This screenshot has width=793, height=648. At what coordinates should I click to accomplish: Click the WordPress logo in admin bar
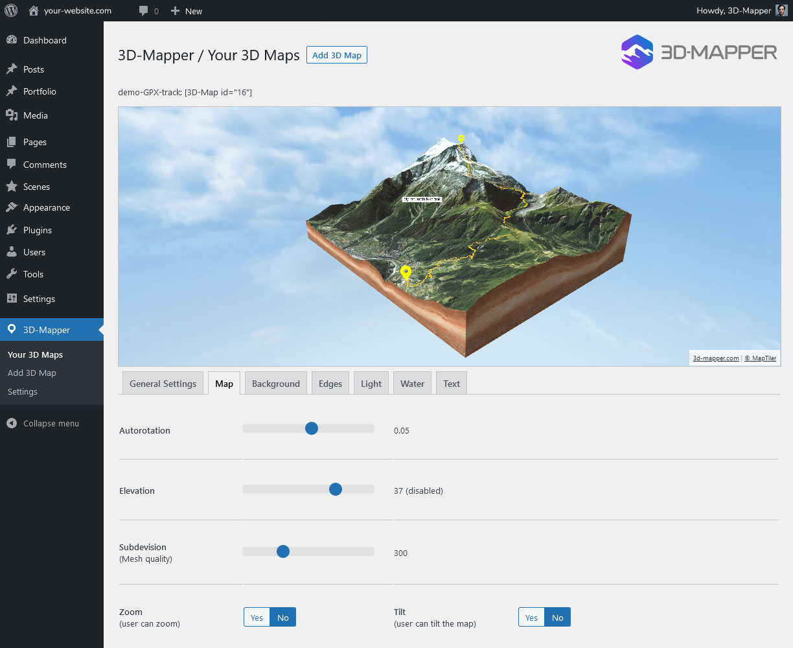pyautogui.click(x=10, y=10)
